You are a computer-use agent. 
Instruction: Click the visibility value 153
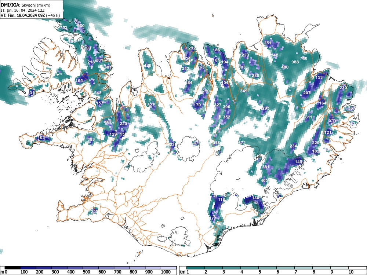(319, 77)
